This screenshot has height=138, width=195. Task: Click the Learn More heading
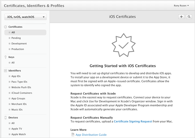[79, 130]
